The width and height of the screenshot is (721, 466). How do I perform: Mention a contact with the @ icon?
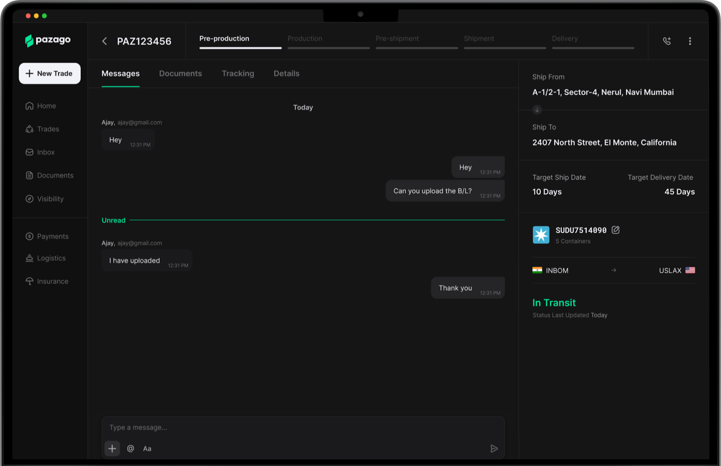(x=130, y=448)
